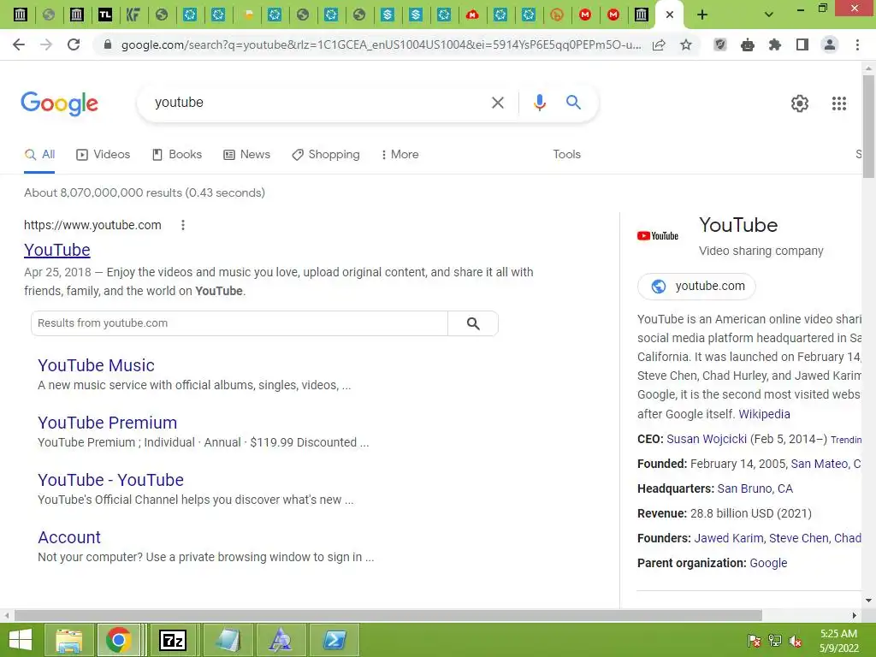
Task: Open the Wikipedia link in knowledge panel
Action: coord(764,414)
